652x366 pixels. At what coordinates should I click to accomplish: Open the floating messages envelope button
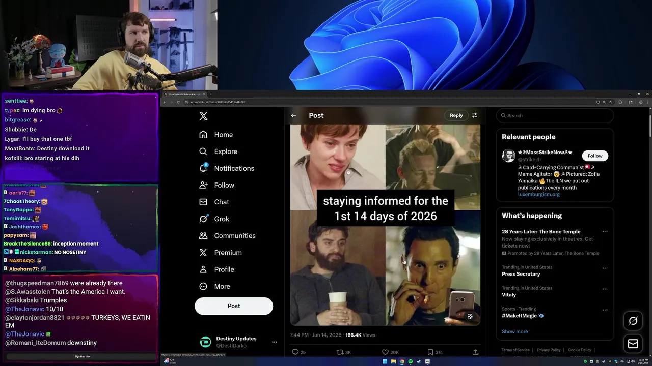(633, 344)
